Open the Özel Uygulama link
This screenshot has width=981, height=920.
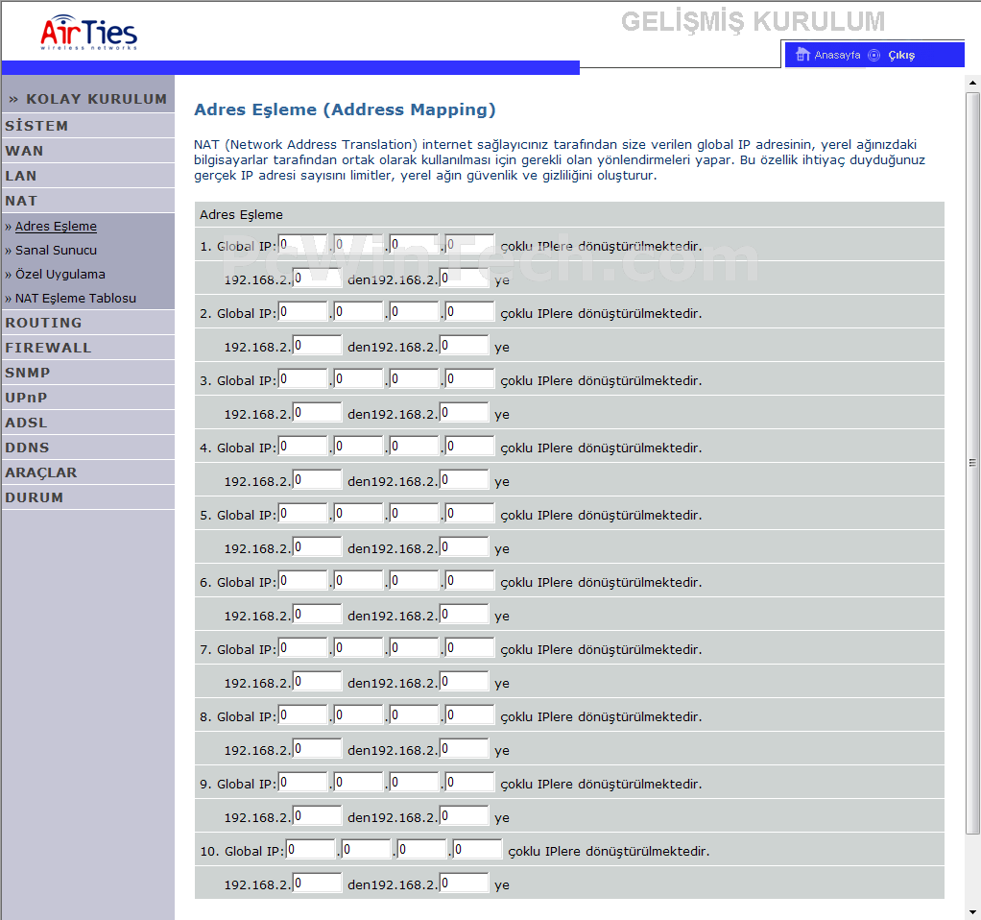point(60,274)
